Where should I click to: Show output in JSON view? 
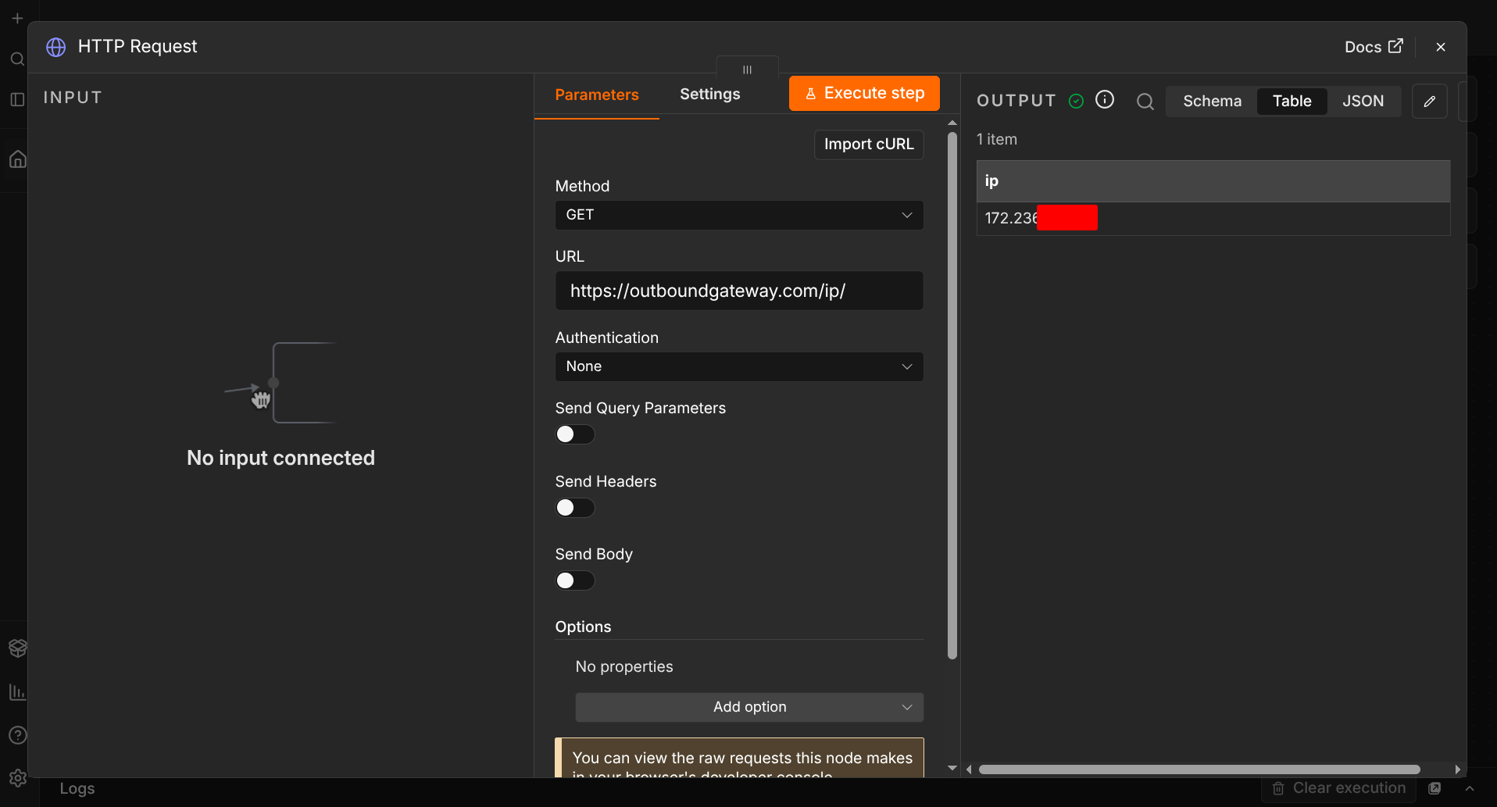click(x=1363, y=101)
